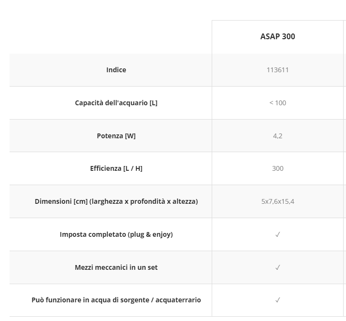Select the Mezzi meccanici in un set label
The image size is (346, 321).
tap(116, 267)
